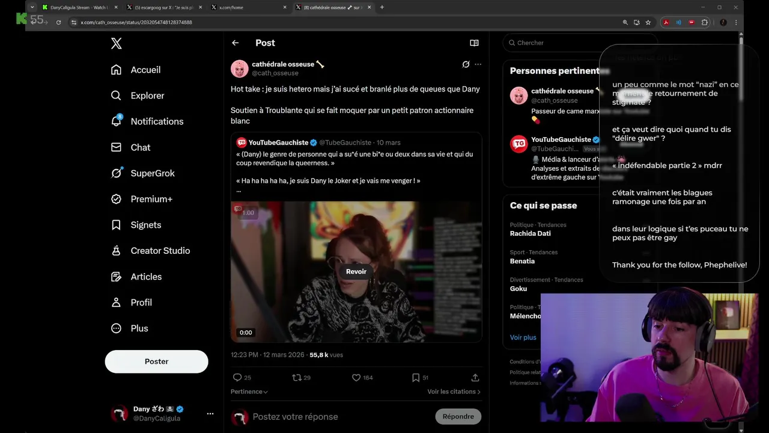
Task: Click the Poster button to compose
Action: tap(156, 361)
